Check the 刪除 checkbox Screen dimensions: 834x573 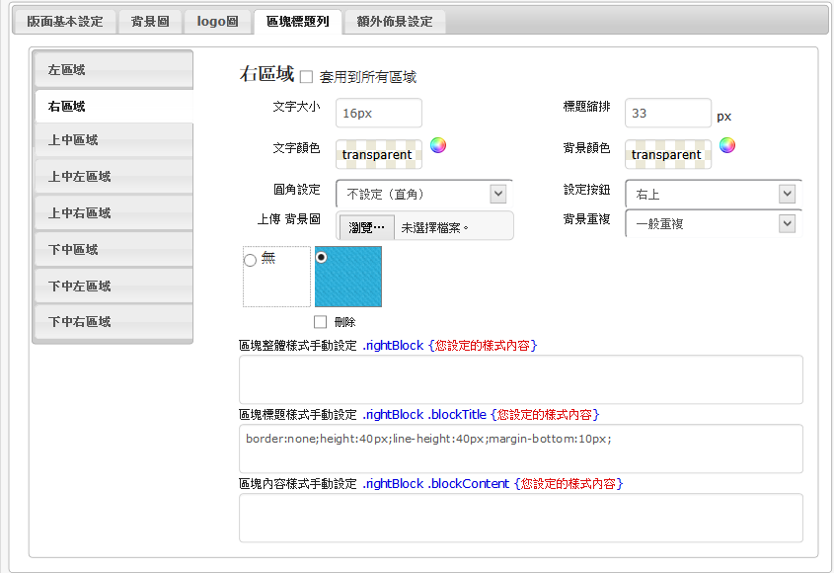click(320, 321)
